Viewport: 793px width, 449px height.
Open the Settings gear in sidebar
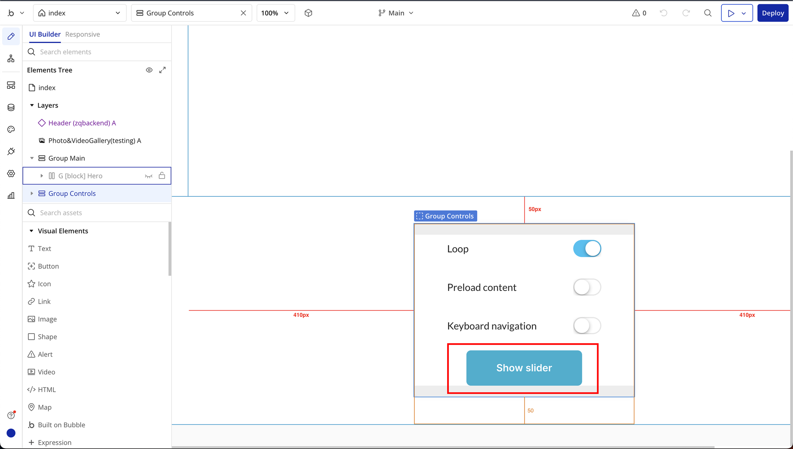pos(11,174)
